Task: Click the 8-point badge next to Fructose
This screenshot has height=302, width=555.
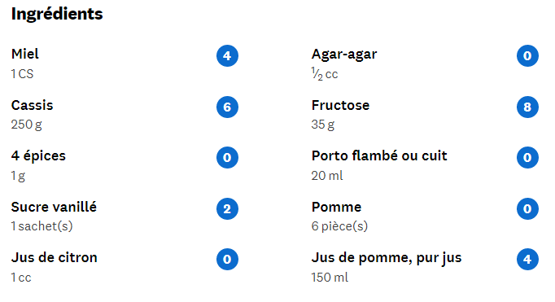Action: click(527, 107)
